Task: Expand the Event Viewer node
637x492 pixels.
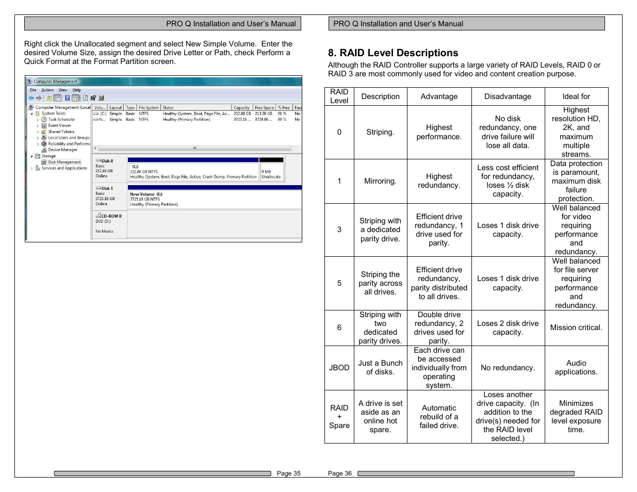Action: pyautogui.click(x=38, y=125)
